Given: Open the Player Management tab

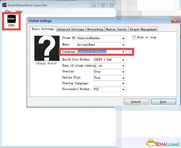Looking at the screenshot, I should pyautogui.click(x=143, y=29).
